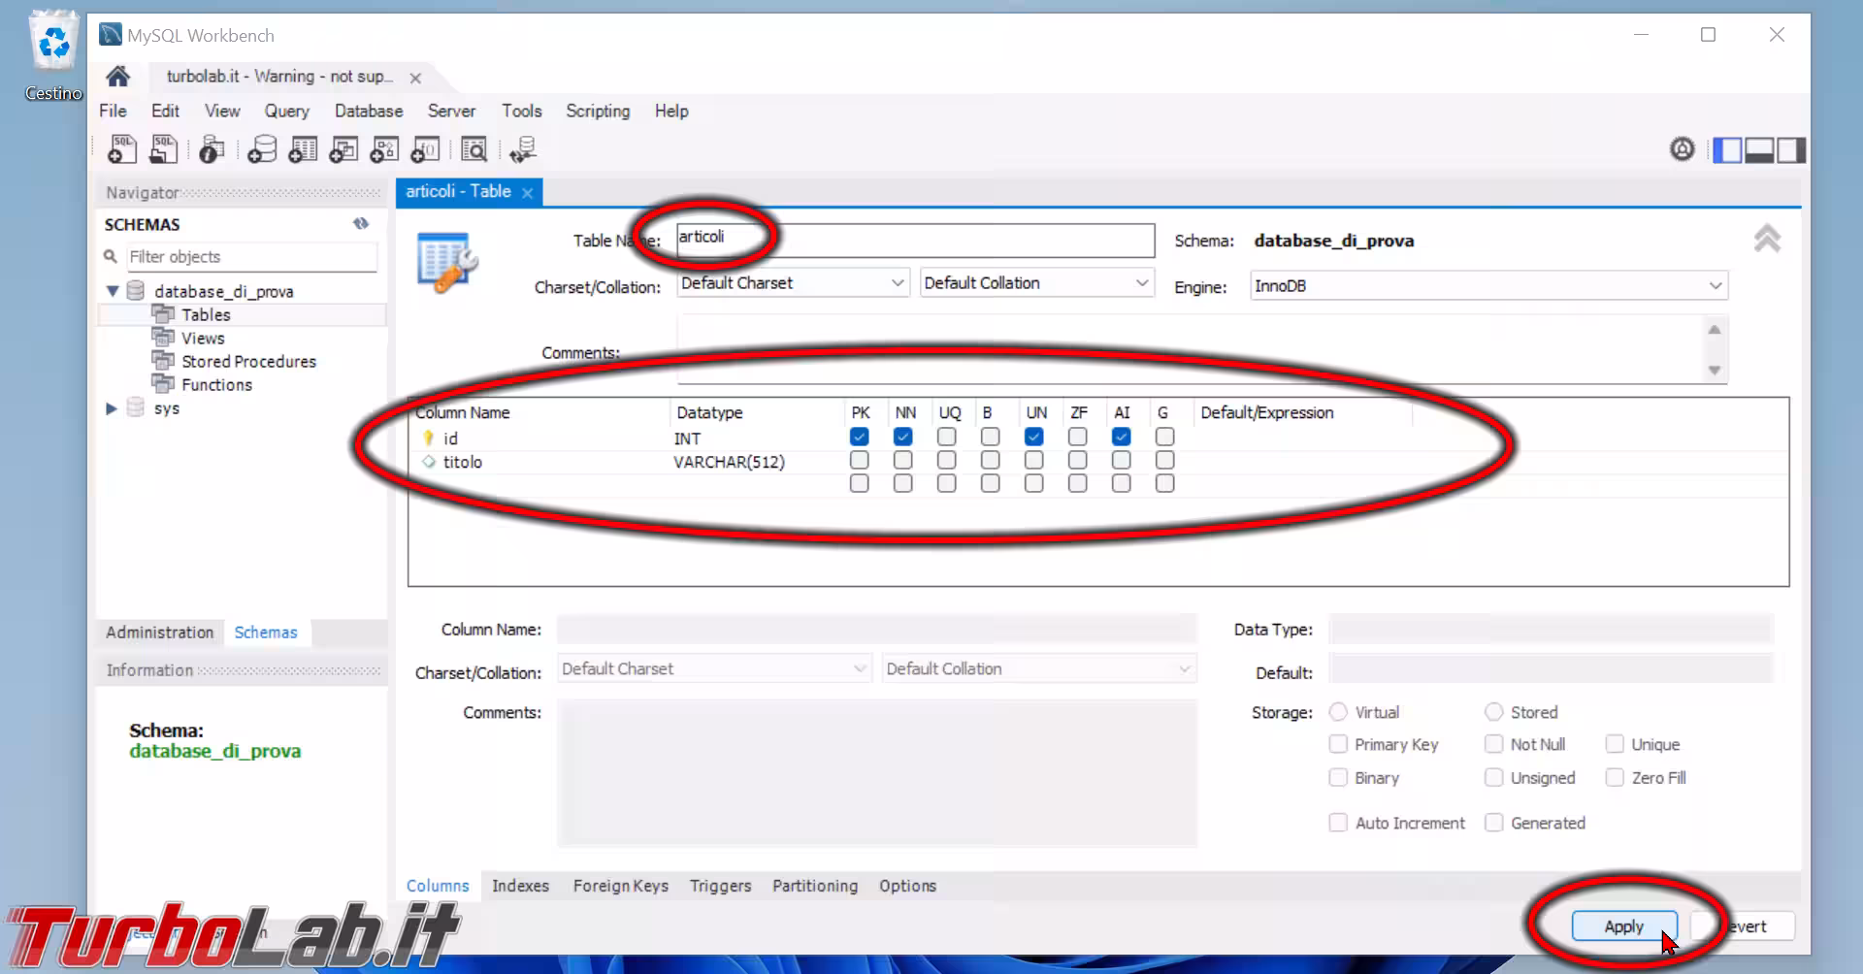Click the create new function icon
This screenshot has height=974, width=1863.
pos(425,149)
